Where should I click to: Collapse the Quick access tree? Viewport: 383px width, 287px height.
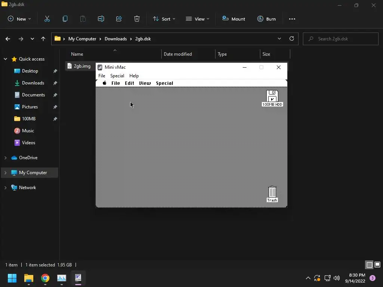coord(5,59)
